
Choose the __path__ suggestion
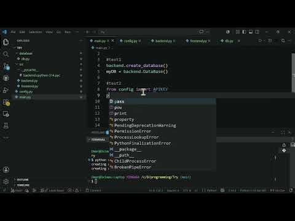point(162,155)
